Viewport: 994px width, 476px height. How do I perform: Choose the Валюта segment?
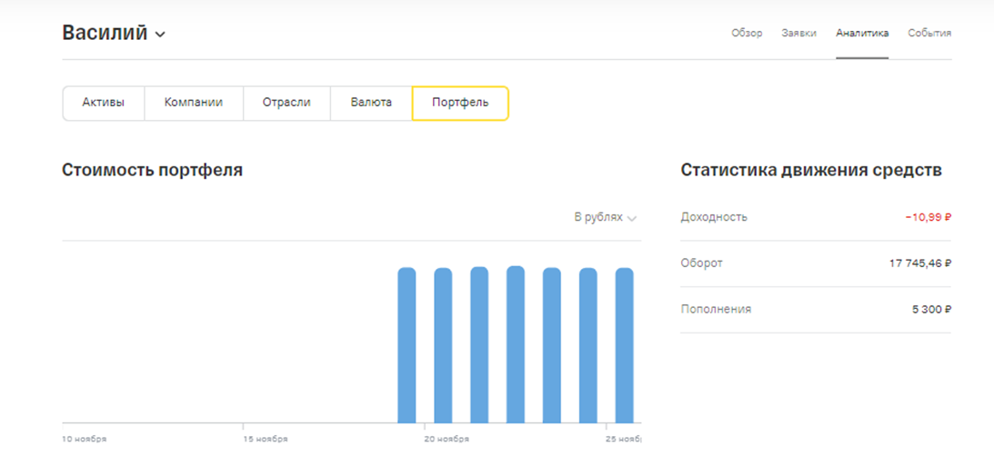coord(371,103)
